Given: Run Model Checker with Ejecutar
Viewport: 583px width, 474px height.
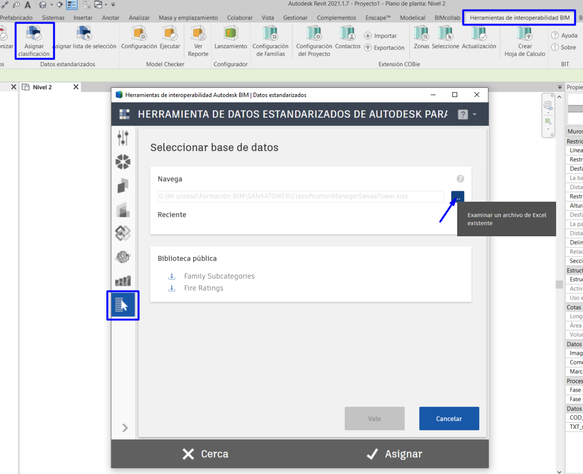Looking at the screenshot, I should tap(170, 33).
